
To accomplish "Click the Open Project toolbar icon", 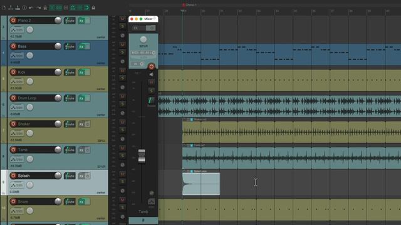I will pyautogui.click(x=11, y=7).
